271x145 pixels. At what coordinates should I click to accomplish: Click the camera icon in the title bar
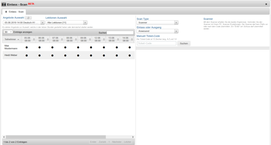coord(4,4)
